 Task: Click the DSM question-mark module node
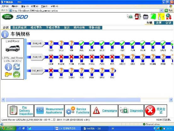point(143,57)
